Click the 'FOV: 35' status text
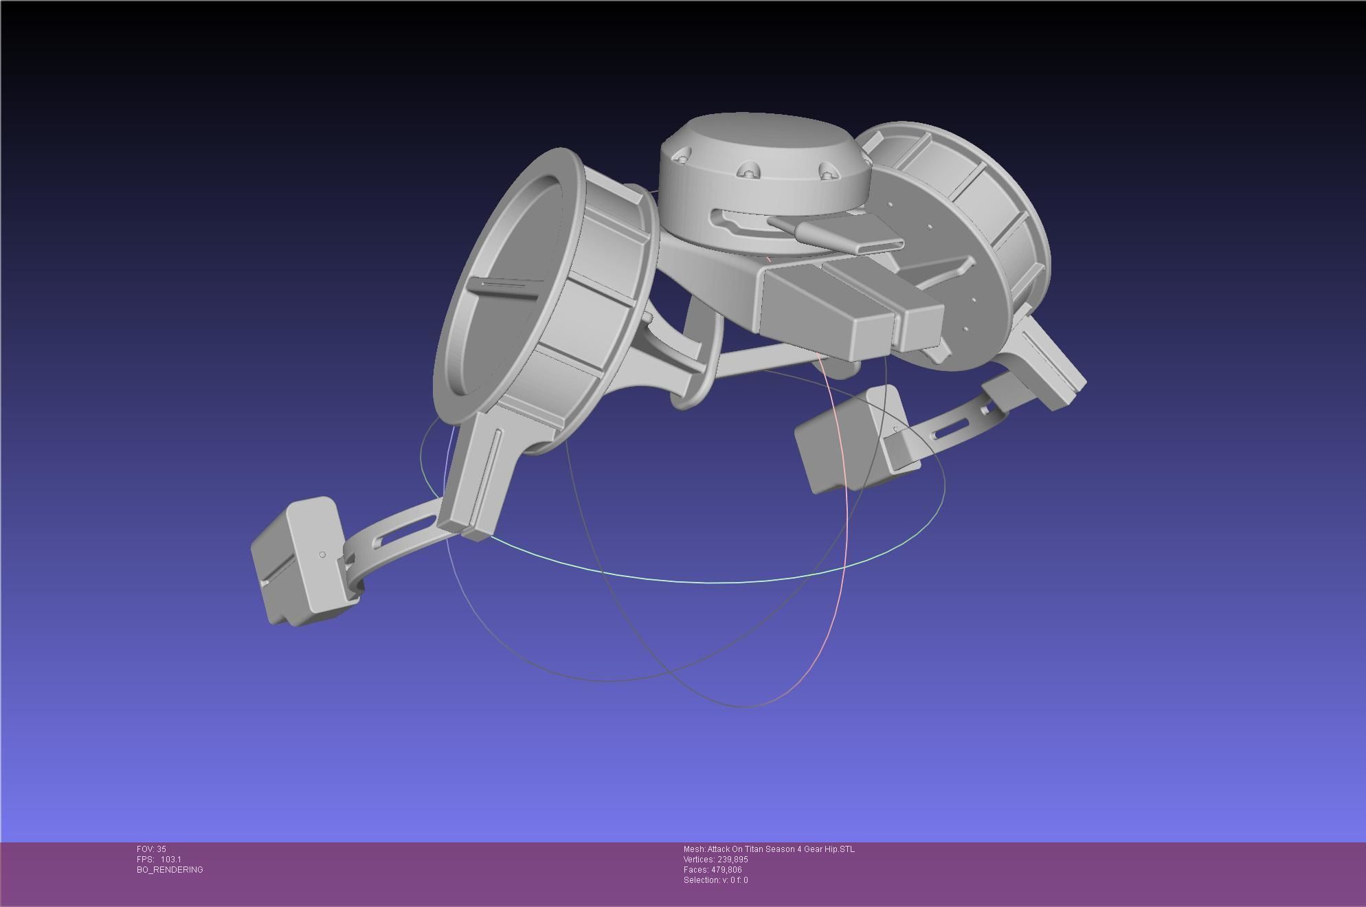The image size is (1366, 907). (x=151, y=849)
